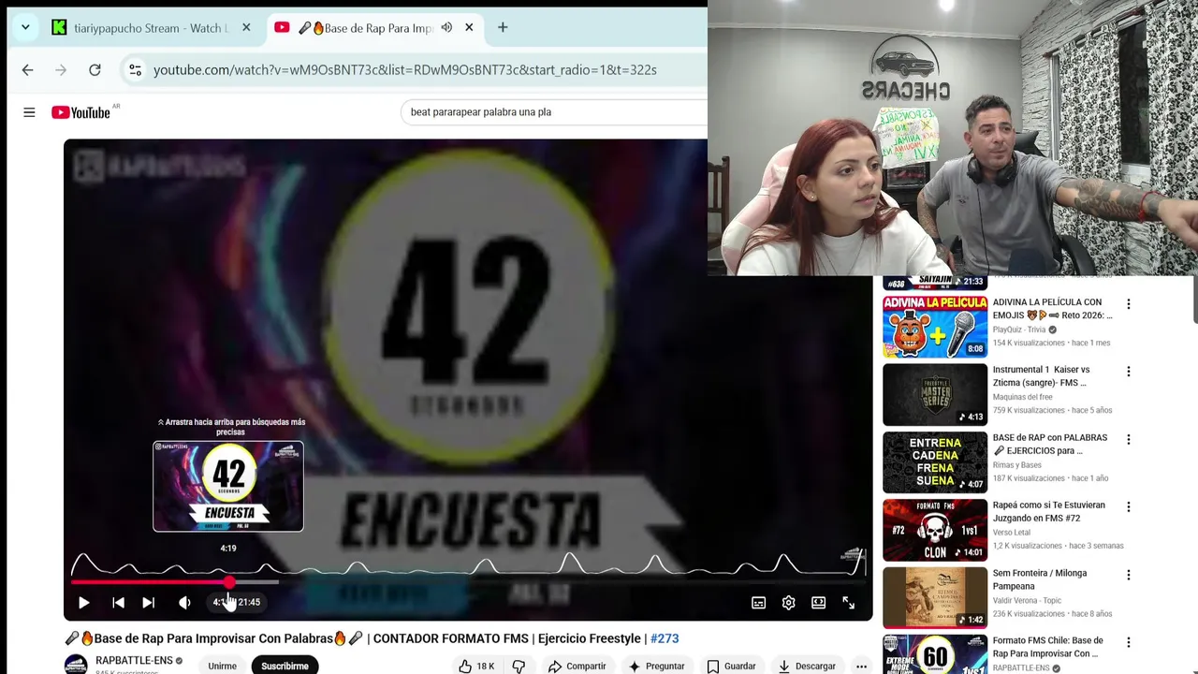The width and height of the screenshot is (1198, 674).
Task: Reload the current page
Action: point(95,70)
